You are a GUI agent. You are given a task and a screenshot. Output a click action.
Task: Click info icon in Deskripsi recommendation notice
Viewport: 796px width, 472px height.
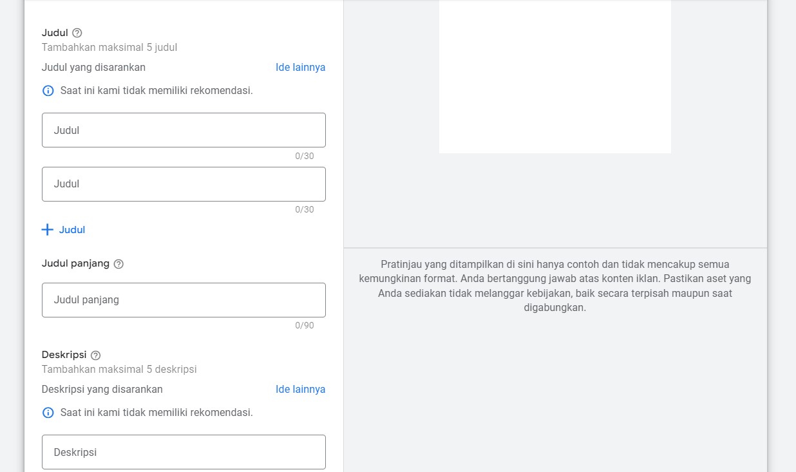tap(48, 413)
